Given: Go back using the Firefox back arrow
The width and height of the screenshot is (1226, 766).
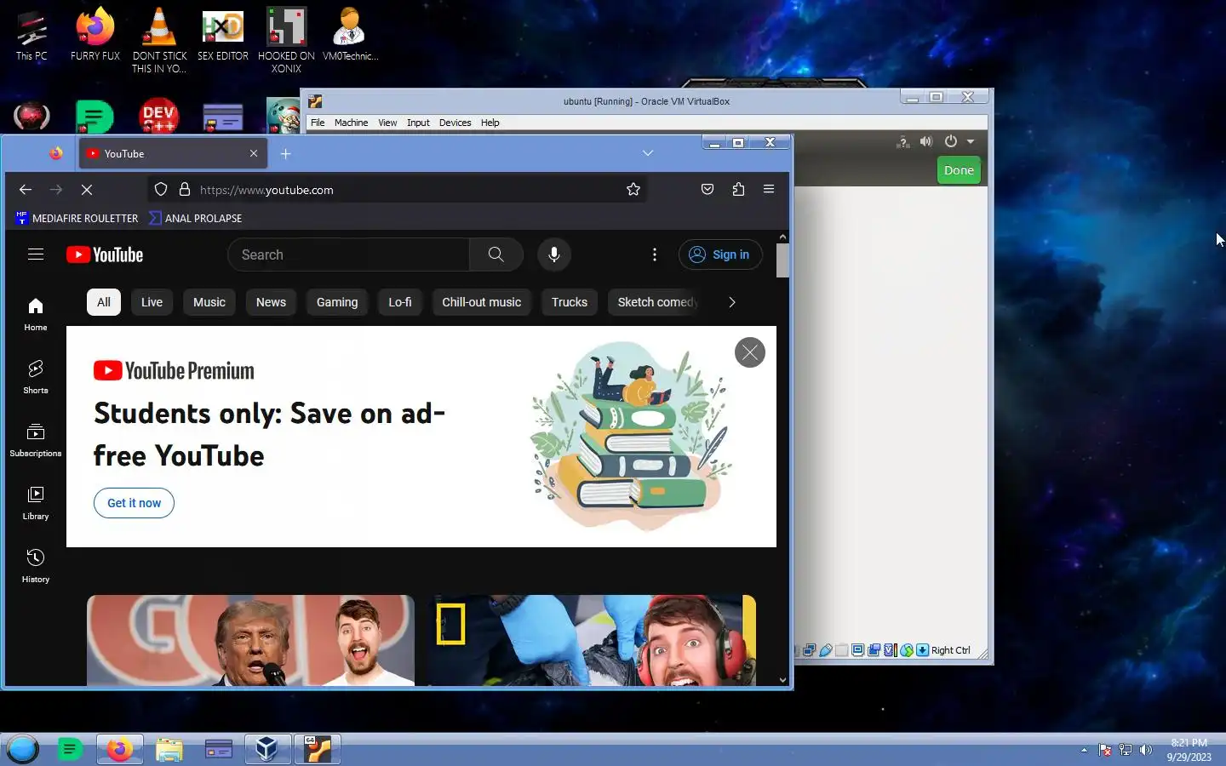Looking at the screenshot, I should 25,190.
